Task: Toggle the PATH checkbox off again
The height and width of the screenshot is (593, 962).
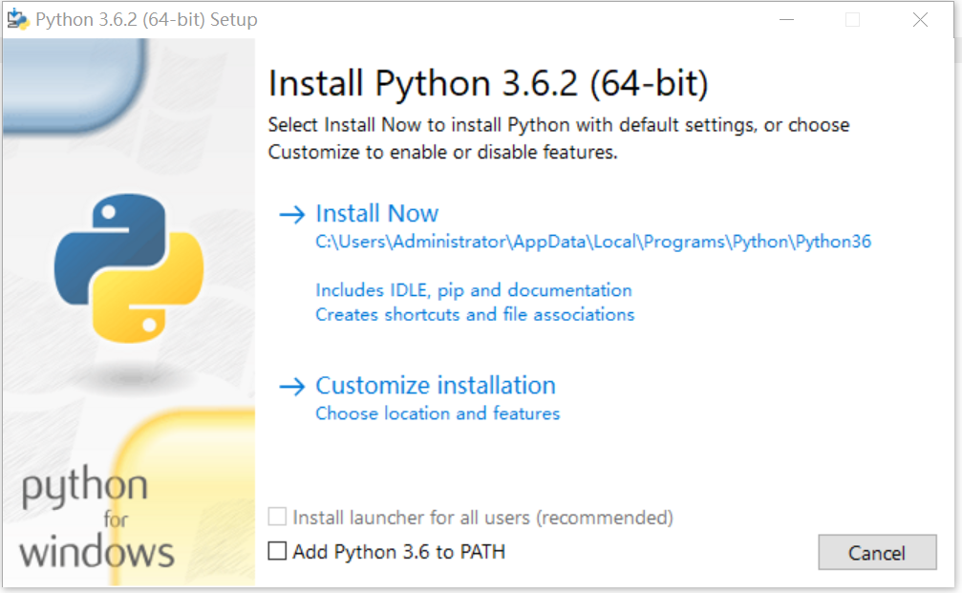Action: [x=278, y=551]
